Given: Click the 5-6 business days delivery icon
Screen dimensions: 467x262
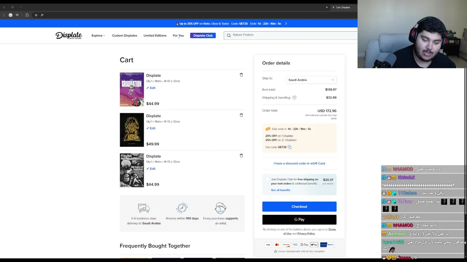Looking at the screenshot, I should 144,208.
